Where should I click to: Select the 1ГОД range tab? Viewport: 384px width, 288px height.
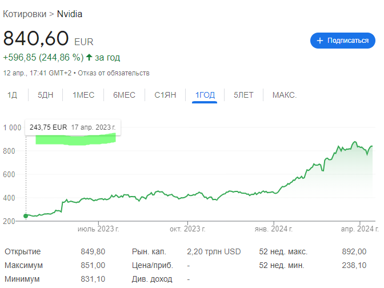pos(205,95)
